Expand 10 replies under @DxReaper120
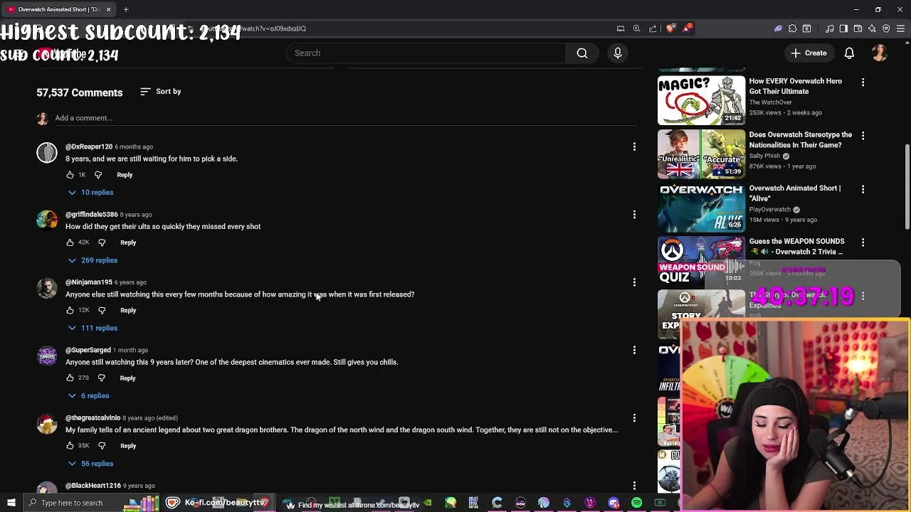The image size is (911, 512). click(90, 193)
